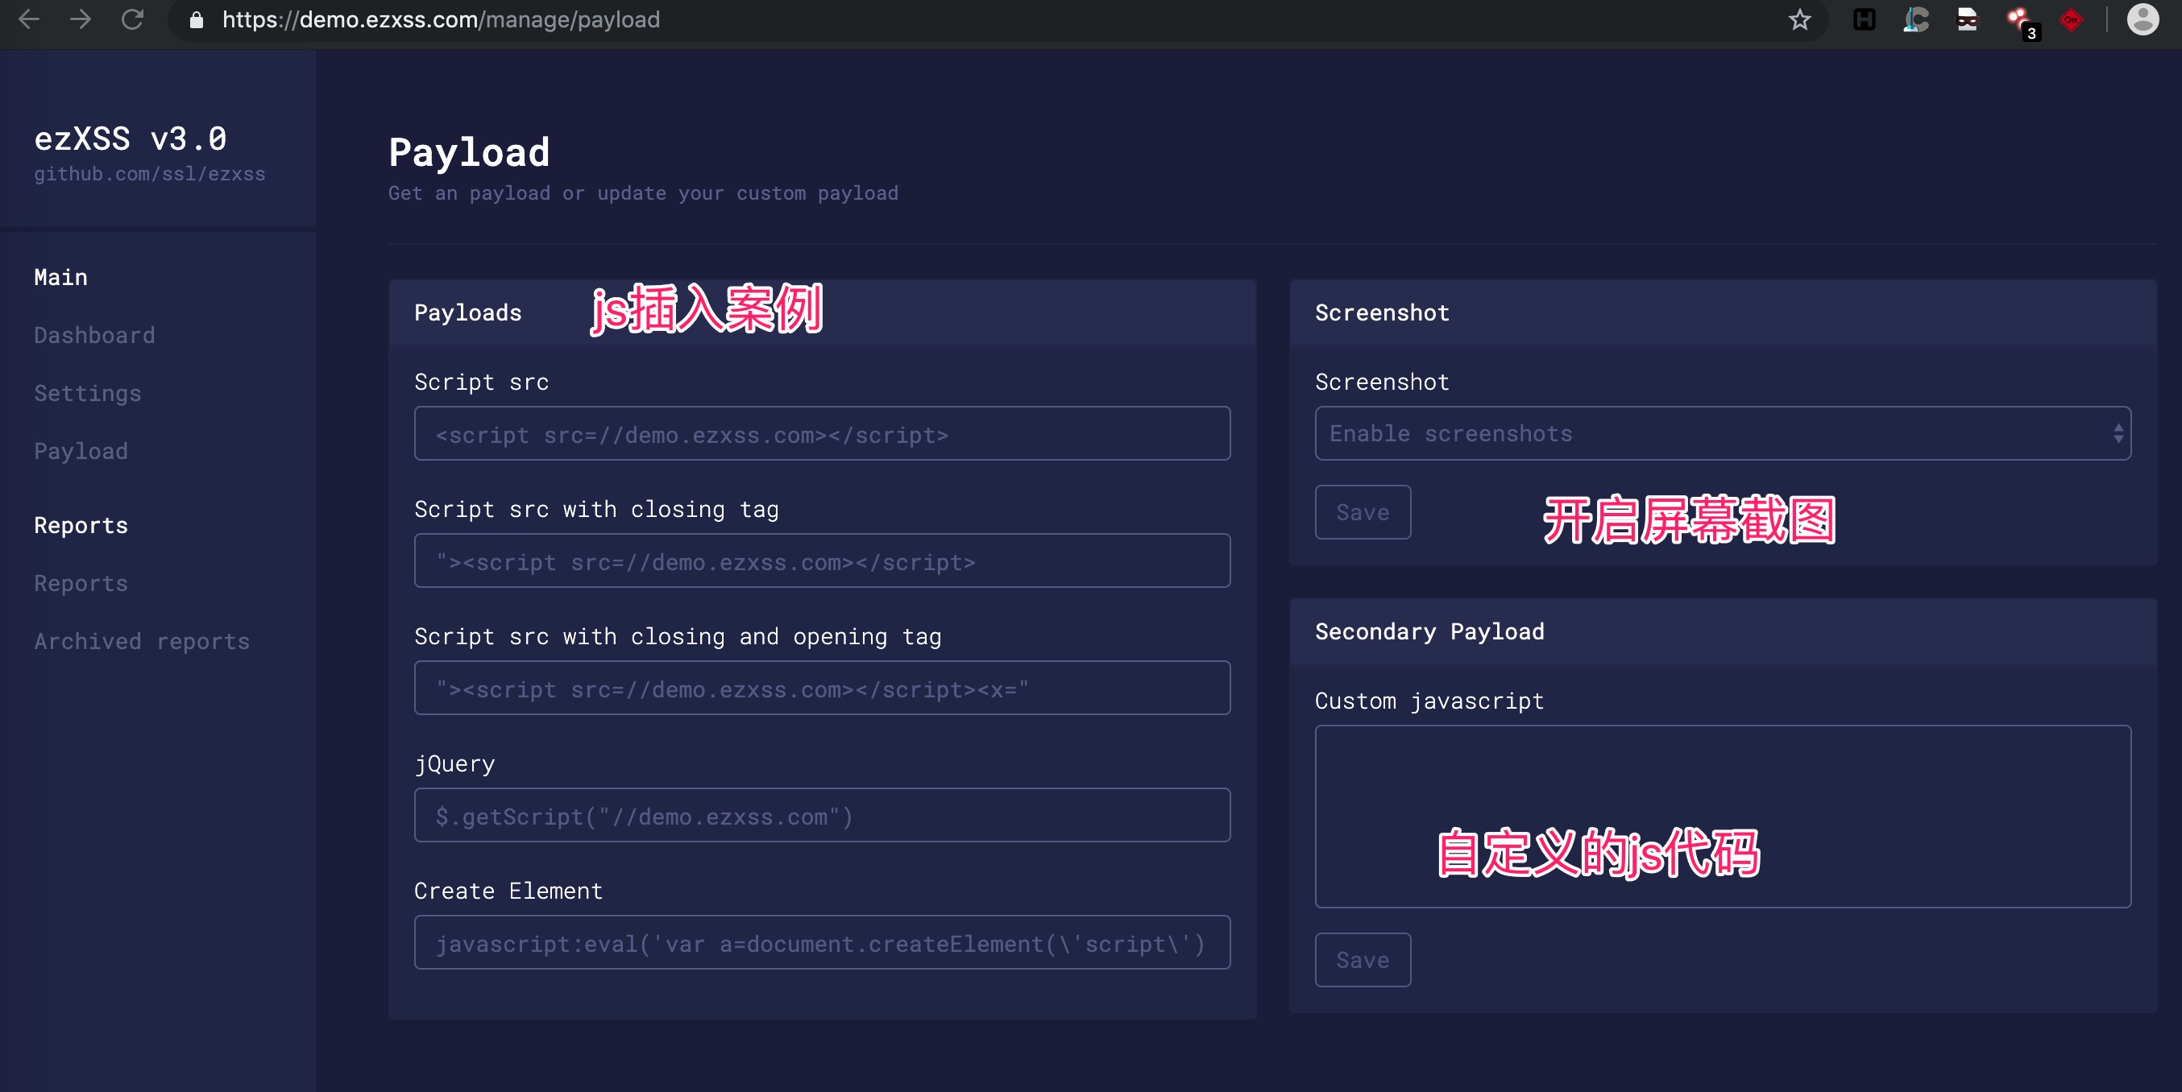Go back with the browser back arrow
The image size is (2182, 1092).
pos(29,19)
